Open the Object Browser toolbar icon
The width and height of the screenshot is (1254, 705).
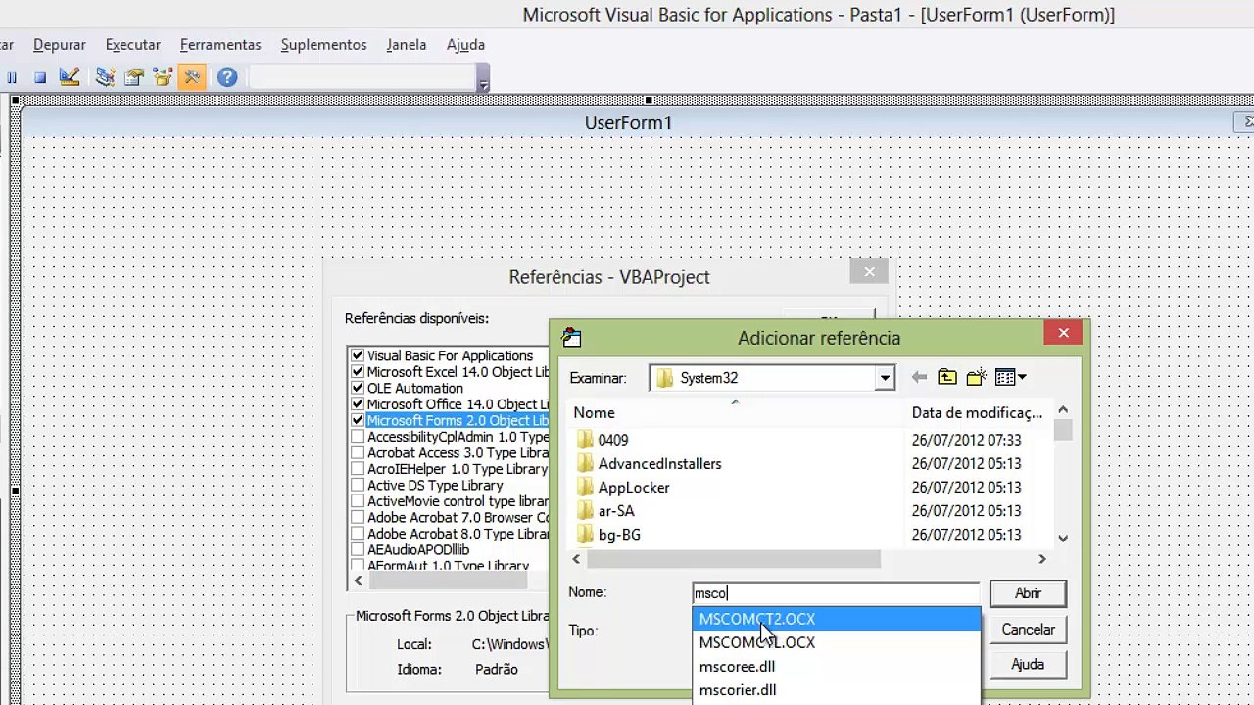click(163, 76)
